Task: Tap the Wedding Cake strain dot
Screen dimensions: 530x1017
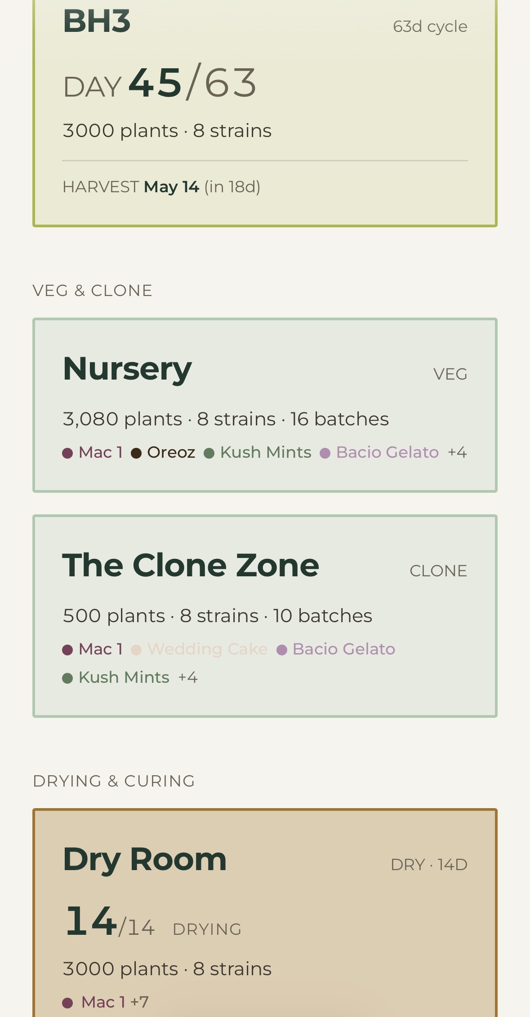Action: 137,650
